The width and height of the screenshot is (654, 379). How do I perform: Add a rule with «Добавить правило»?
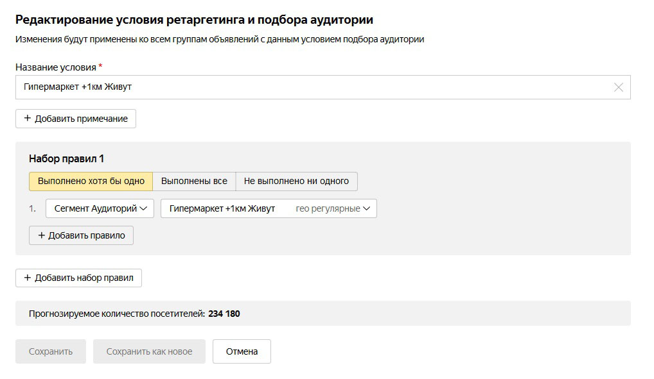point(81,235)
